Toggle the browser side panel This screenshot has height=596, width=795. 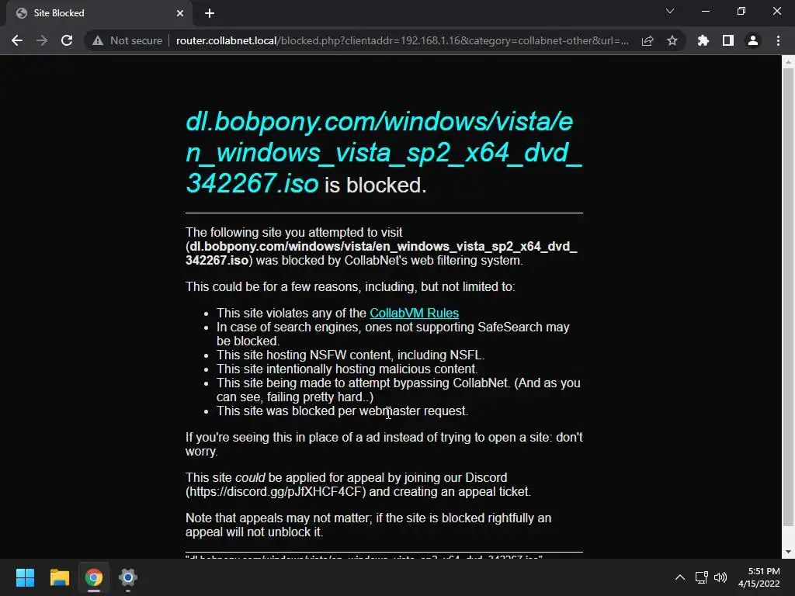coord(728,40)
